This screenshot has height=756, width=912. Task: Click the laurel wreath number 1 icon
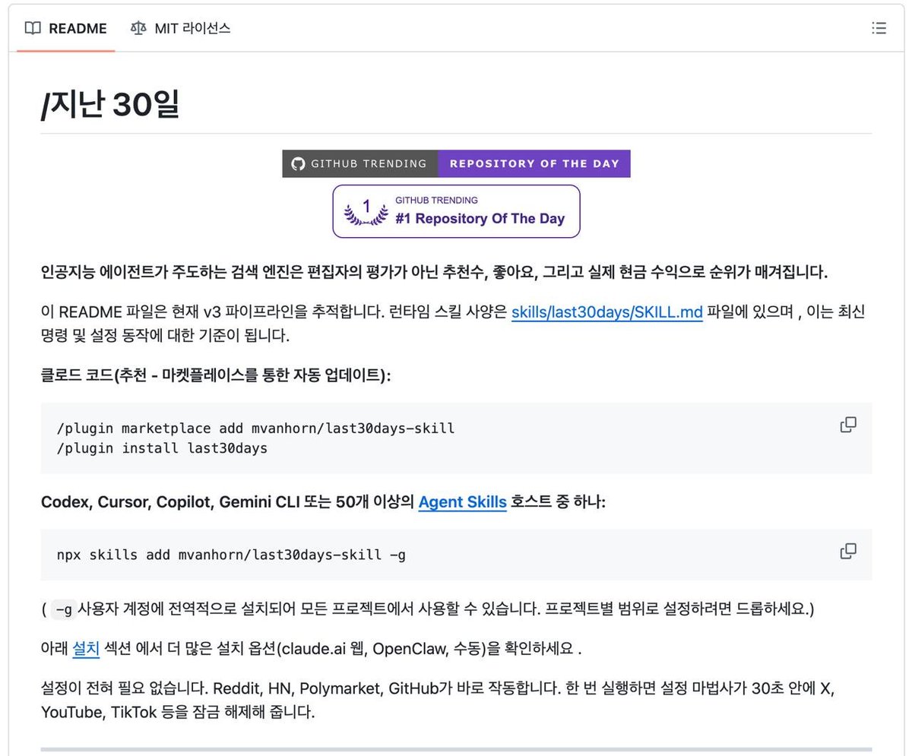click(x=366, y=211)
